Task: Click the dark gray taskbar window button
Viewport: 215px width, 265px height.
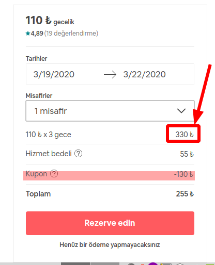Action: pyautogui.click(x=75, y=264)
